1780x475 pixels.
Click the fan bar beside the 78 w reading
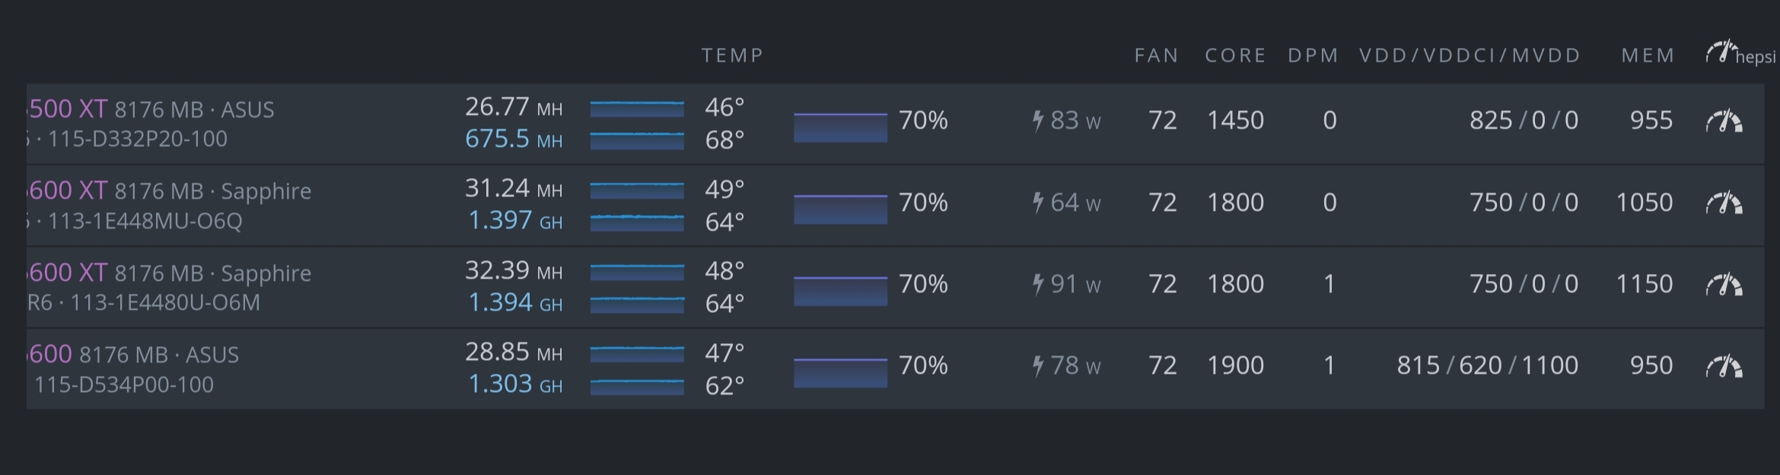tap(840, 373)
